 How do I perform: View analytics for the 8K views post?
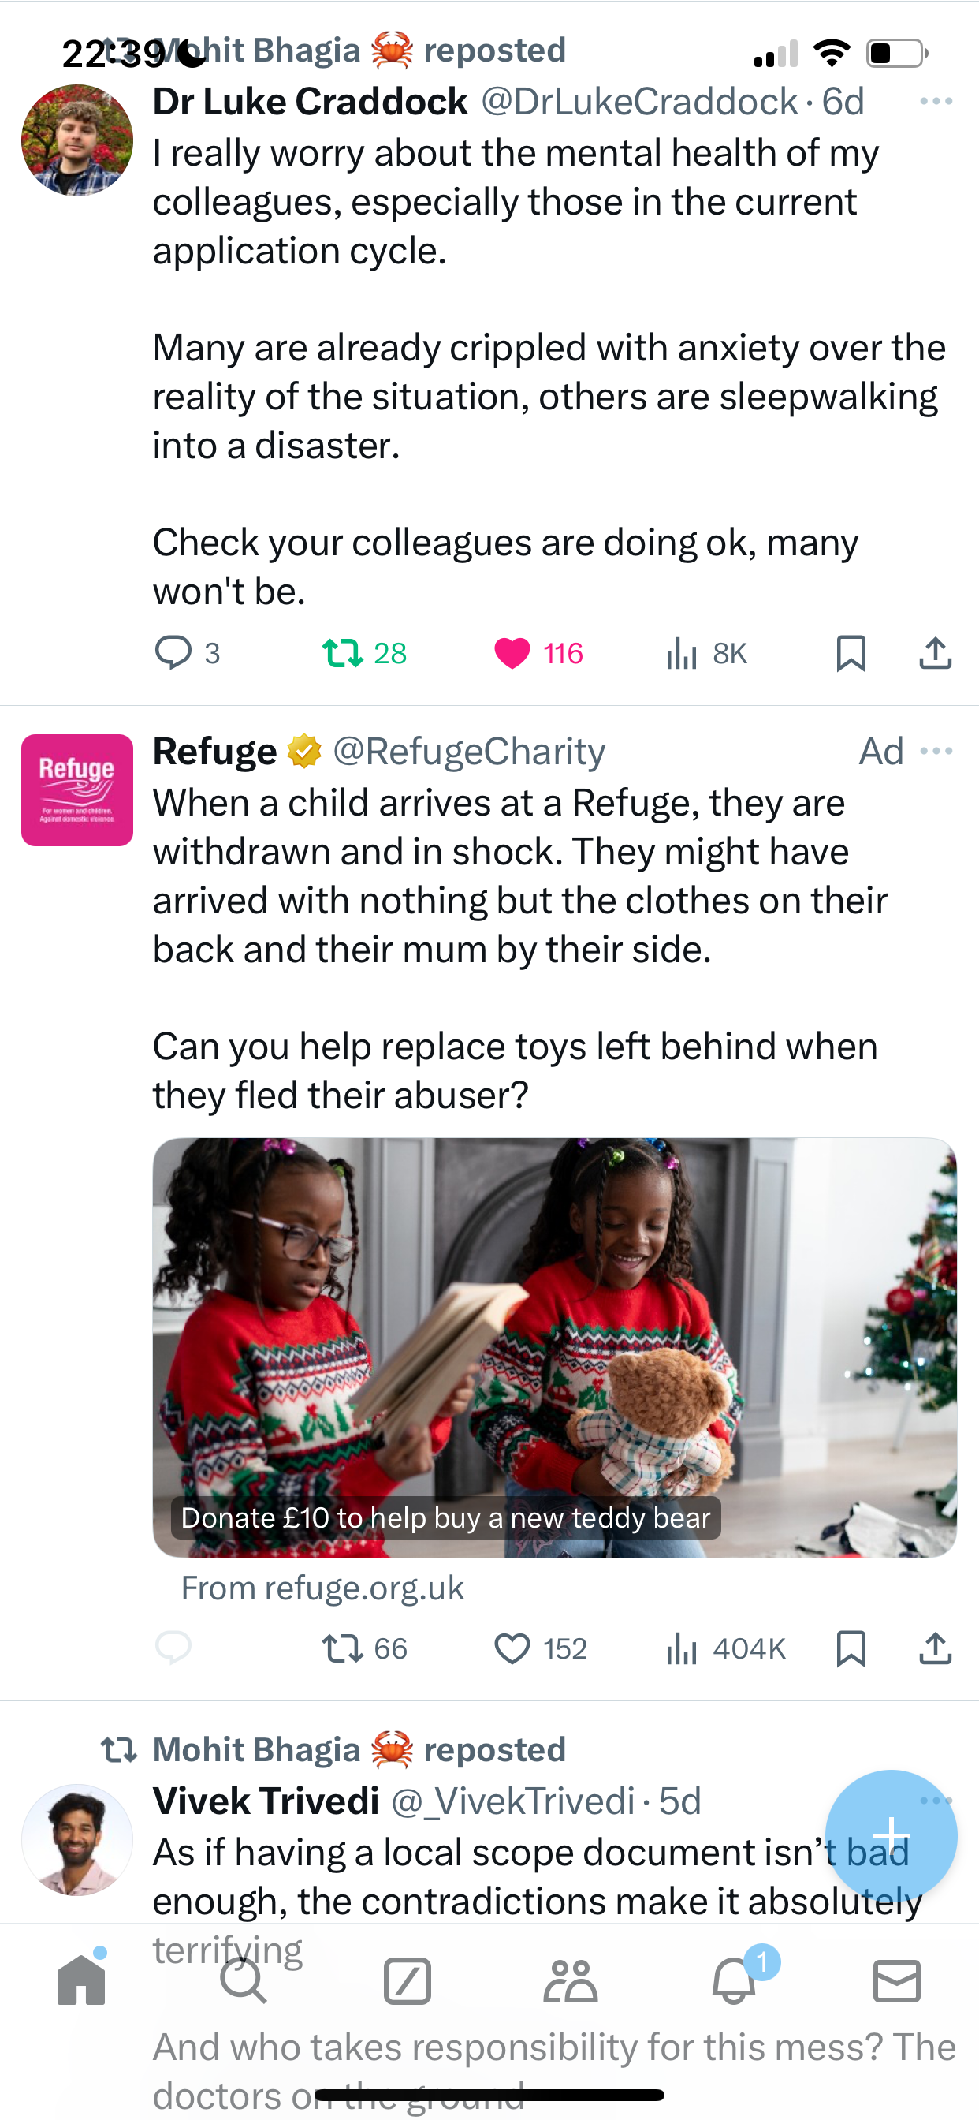[x=705, y=654]
